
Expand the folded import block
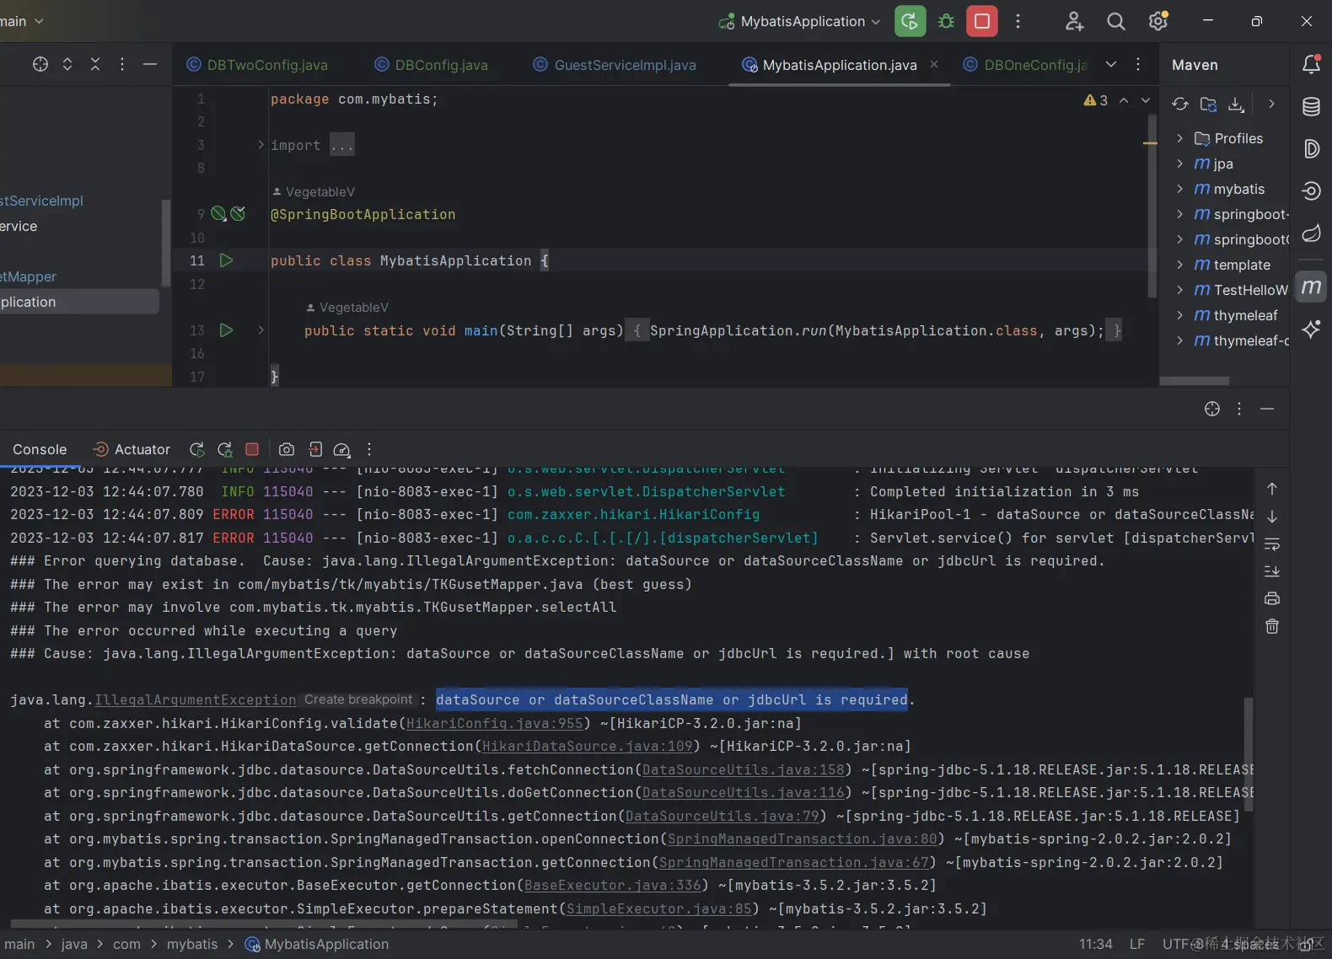tap(260, 145)
